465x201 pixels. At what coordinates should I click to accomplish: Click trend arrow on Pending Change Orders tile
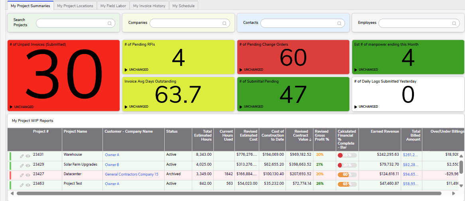click(x=241, y=70)
